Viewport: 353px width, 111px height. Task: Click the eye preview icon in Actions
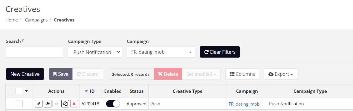pyautogui.click(x=48, y=104)
